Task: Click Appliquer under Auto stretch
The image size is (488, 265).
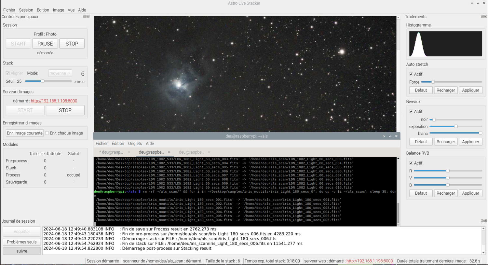Action: [x=470, y=90]
